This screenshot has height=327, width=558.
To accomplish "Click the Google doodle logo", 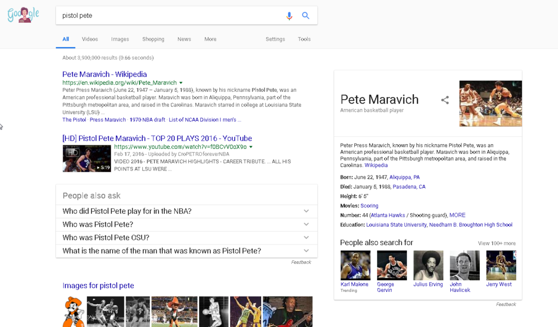I will (x=23, y=15).
